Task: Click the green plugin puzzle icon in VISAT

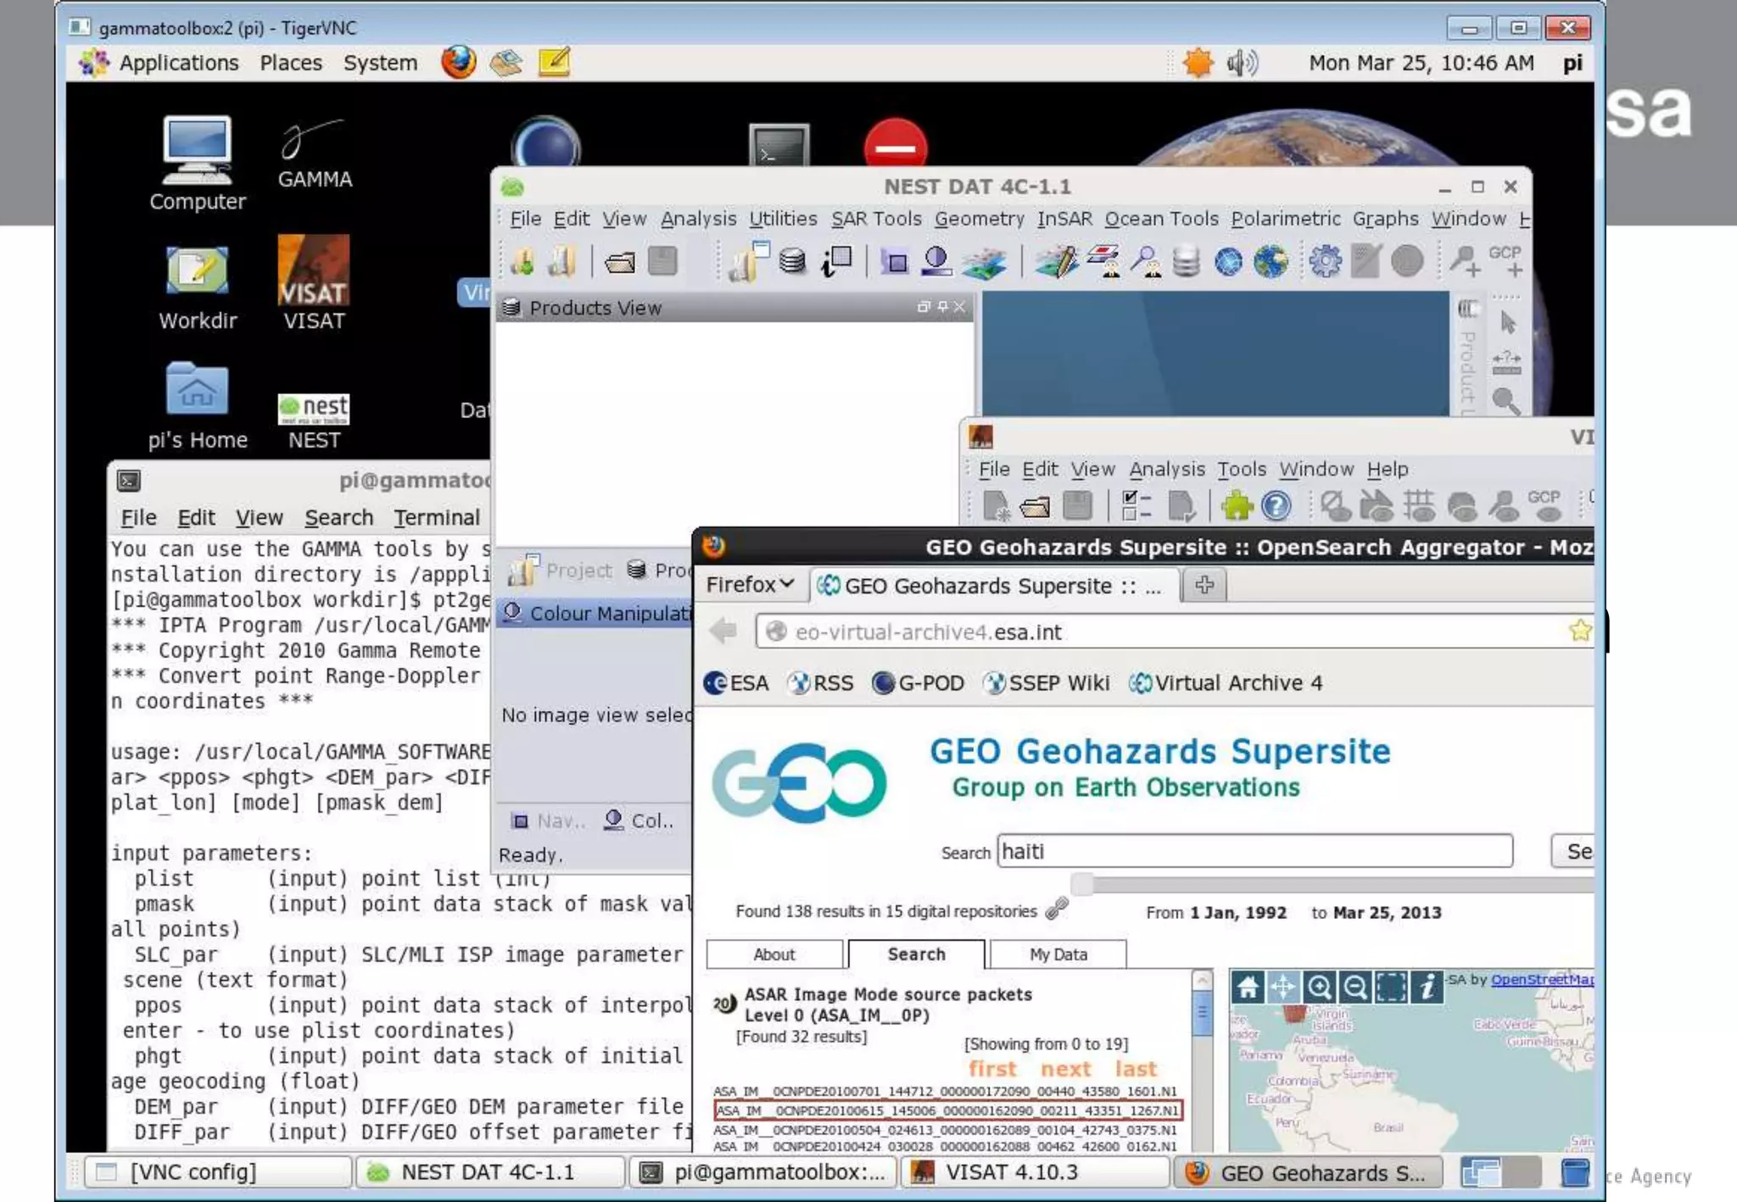Action: click(1237, 506)
